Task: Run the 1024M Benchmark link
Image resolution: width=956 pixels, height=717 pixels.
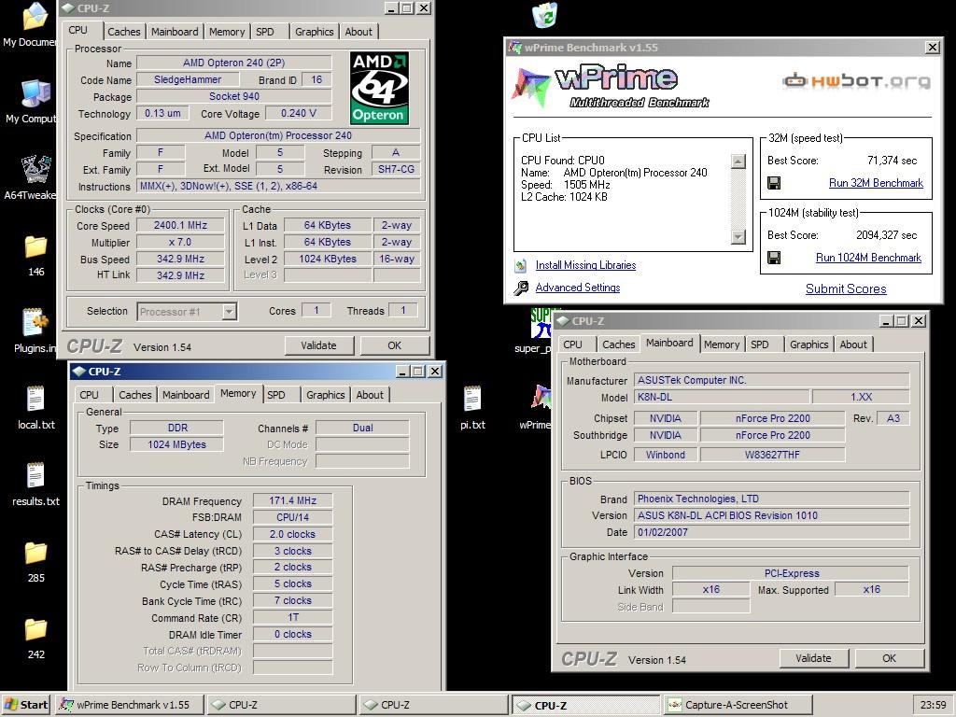Action: click(x=868, y=258)
